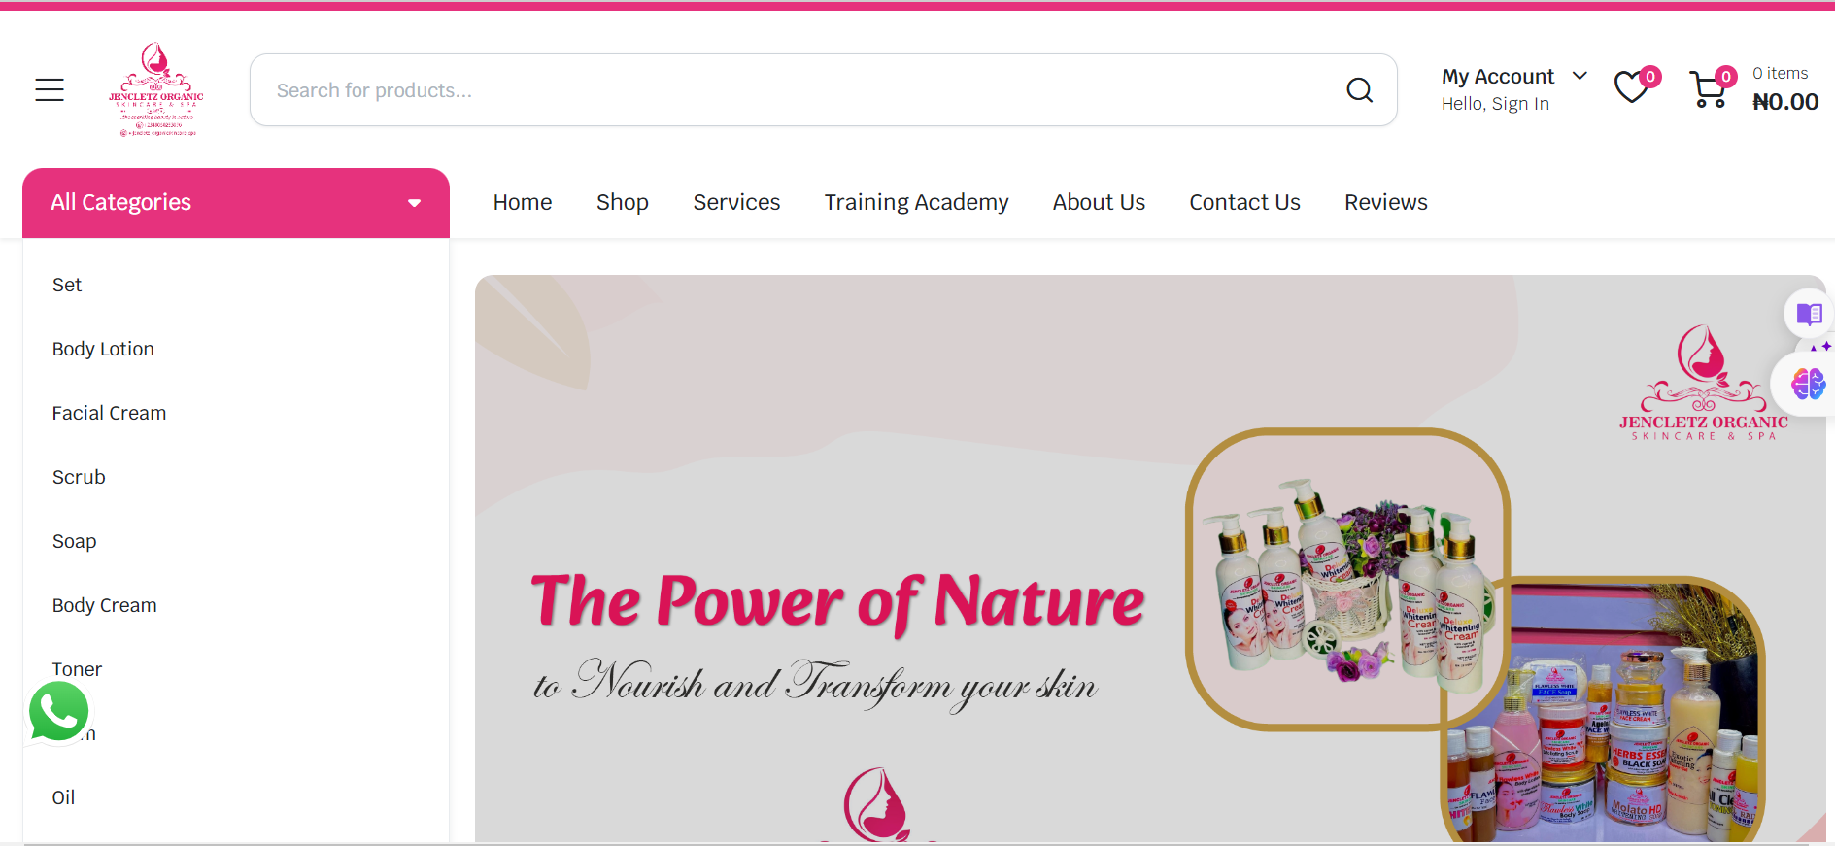The width and height of the screenshot is (1835, 846).
Task: Click the colorful brain AI assistant icon
Action: (1808, 384)
